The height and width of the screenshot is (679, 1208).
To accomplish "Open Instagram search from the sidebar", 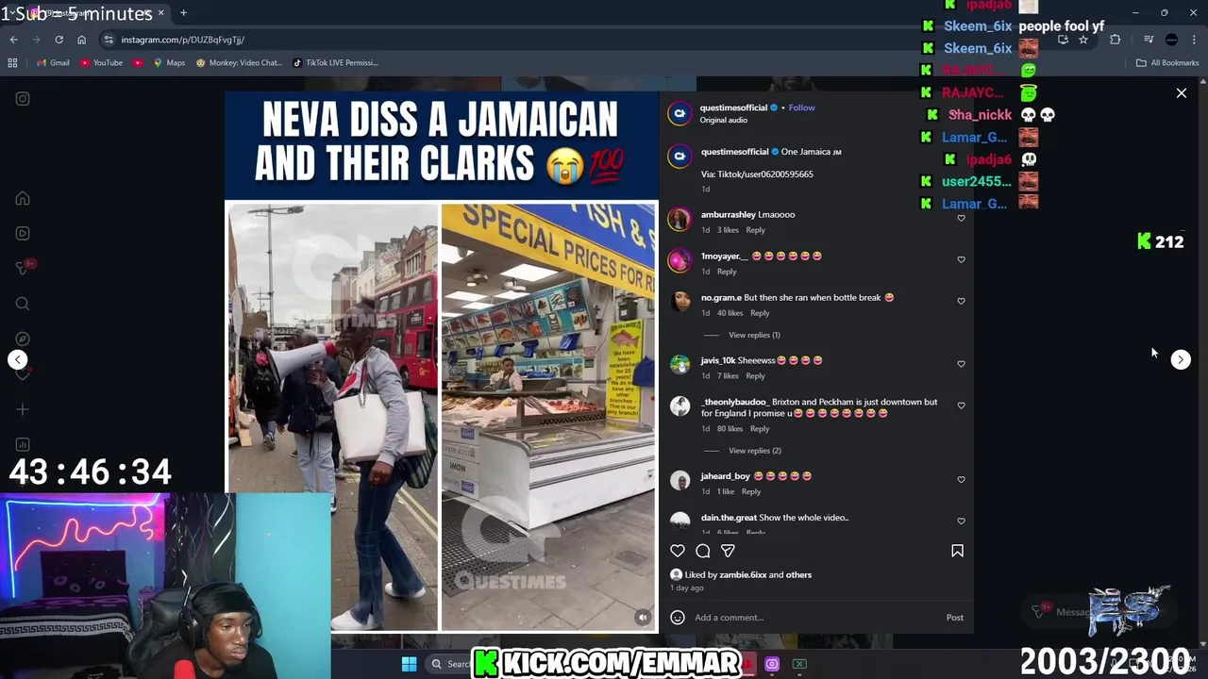I will 23,304.
